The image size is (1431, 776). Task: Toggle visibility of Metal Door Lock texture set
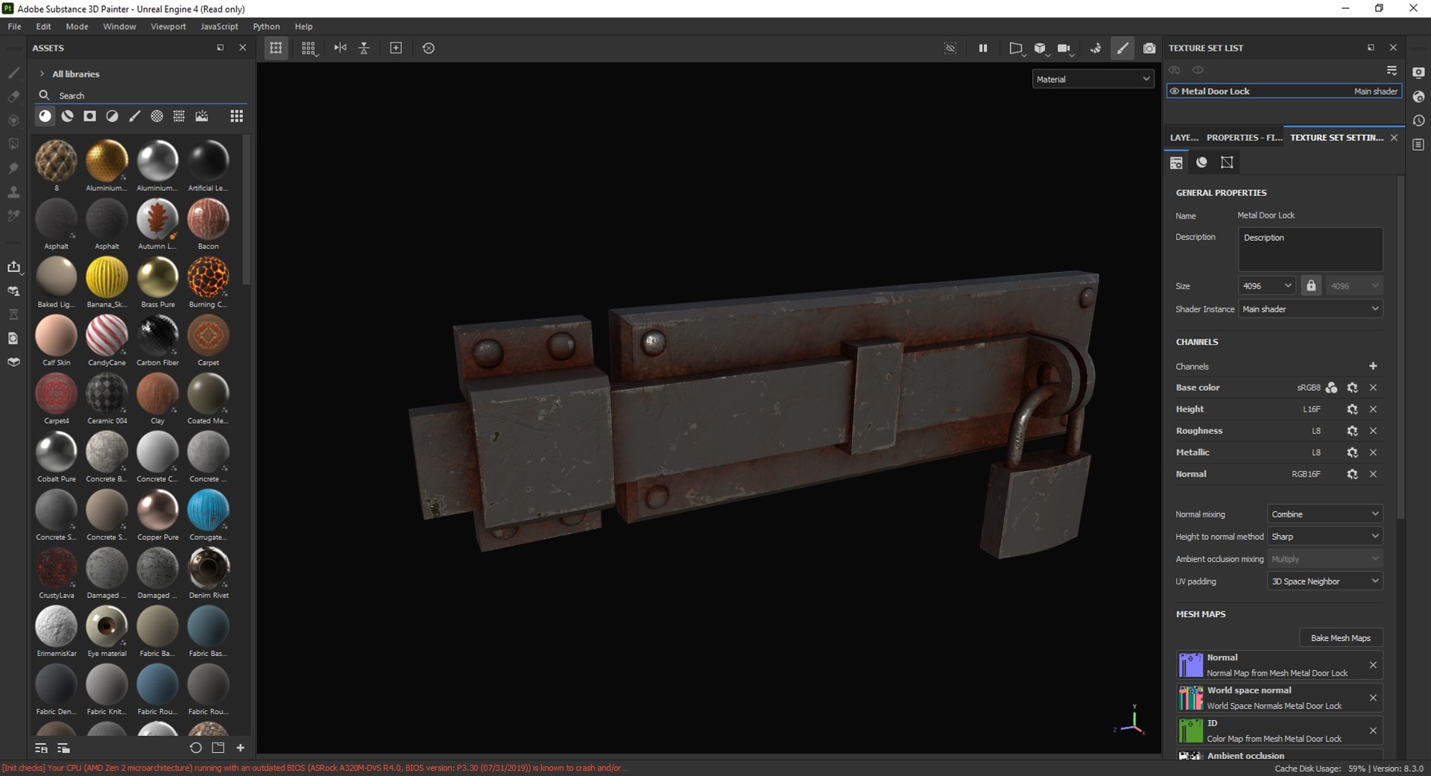pyautogui.click(x=1175, y=92)
